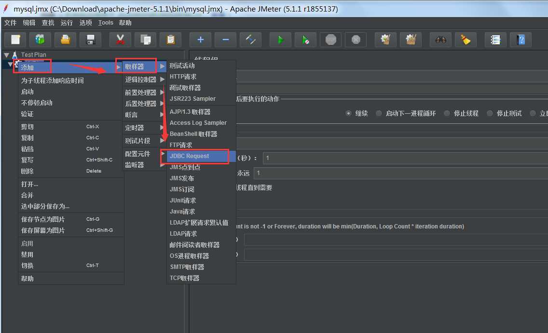Choose 删除 in context menu
The height and width of the screenshot is (333, 548).
pos(70,171)
